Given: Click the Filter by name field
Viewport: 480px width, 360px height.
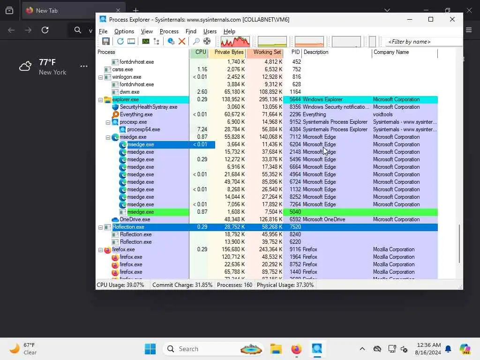Looking at the screenshot, I should click(424, 42).
